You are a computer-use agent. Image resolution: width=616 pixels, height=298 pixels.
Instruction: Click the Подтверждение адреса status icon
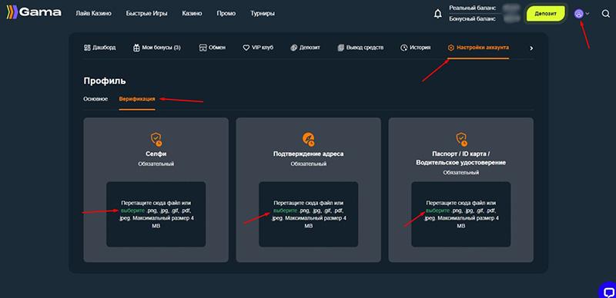309,139
